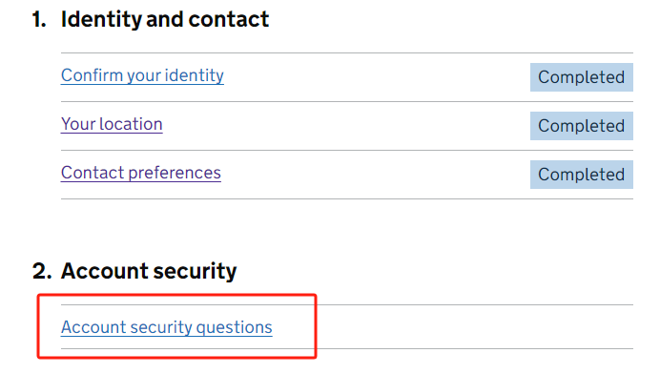The width and height of the screenshot is (660, 374).
Task: Click the word 'location' in the second link
Action: click(x=131, y=124)
